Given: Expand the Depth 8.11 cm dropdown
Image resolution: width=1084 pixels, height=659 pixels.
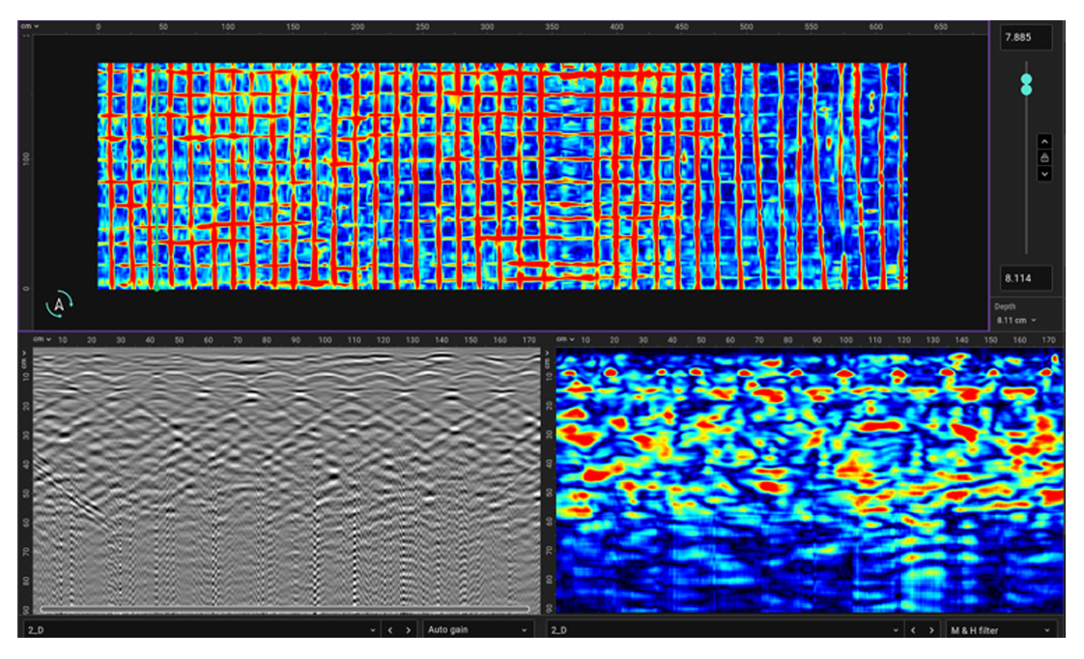Looking at the screenshot, I should [x=1015, y=320].
